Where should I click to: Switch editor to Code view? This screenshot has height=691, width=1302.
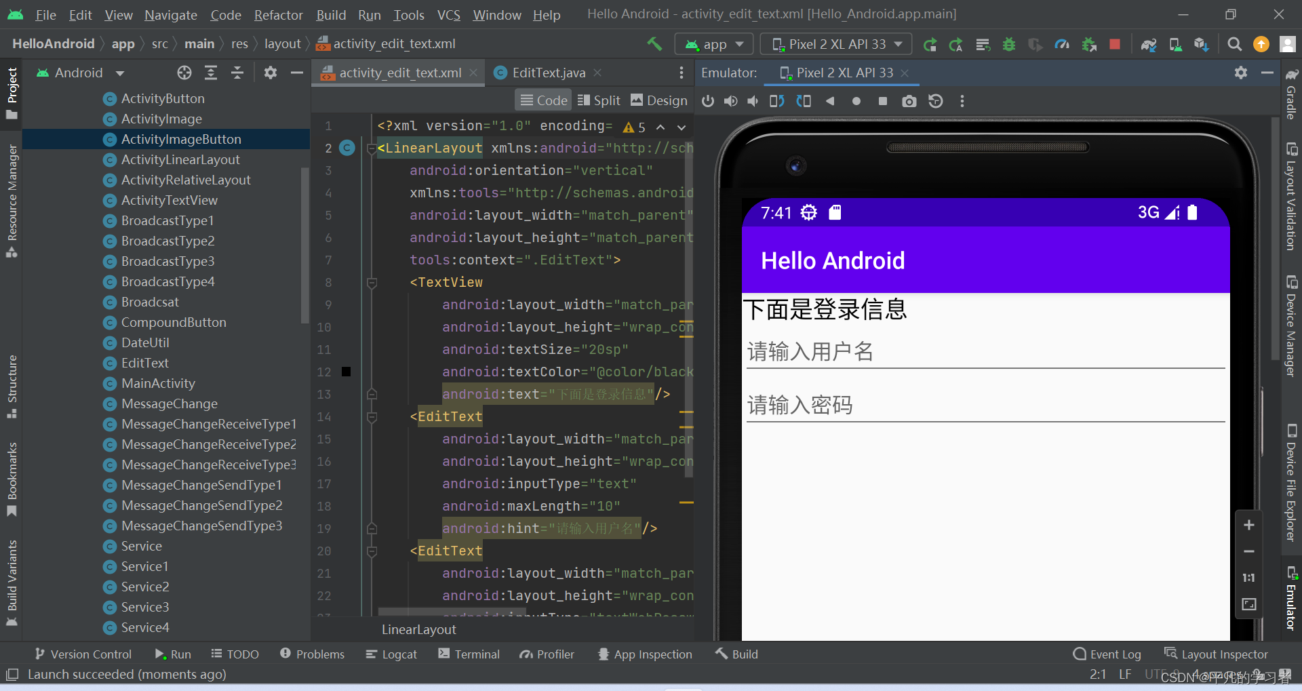click(x=544, y=100)
